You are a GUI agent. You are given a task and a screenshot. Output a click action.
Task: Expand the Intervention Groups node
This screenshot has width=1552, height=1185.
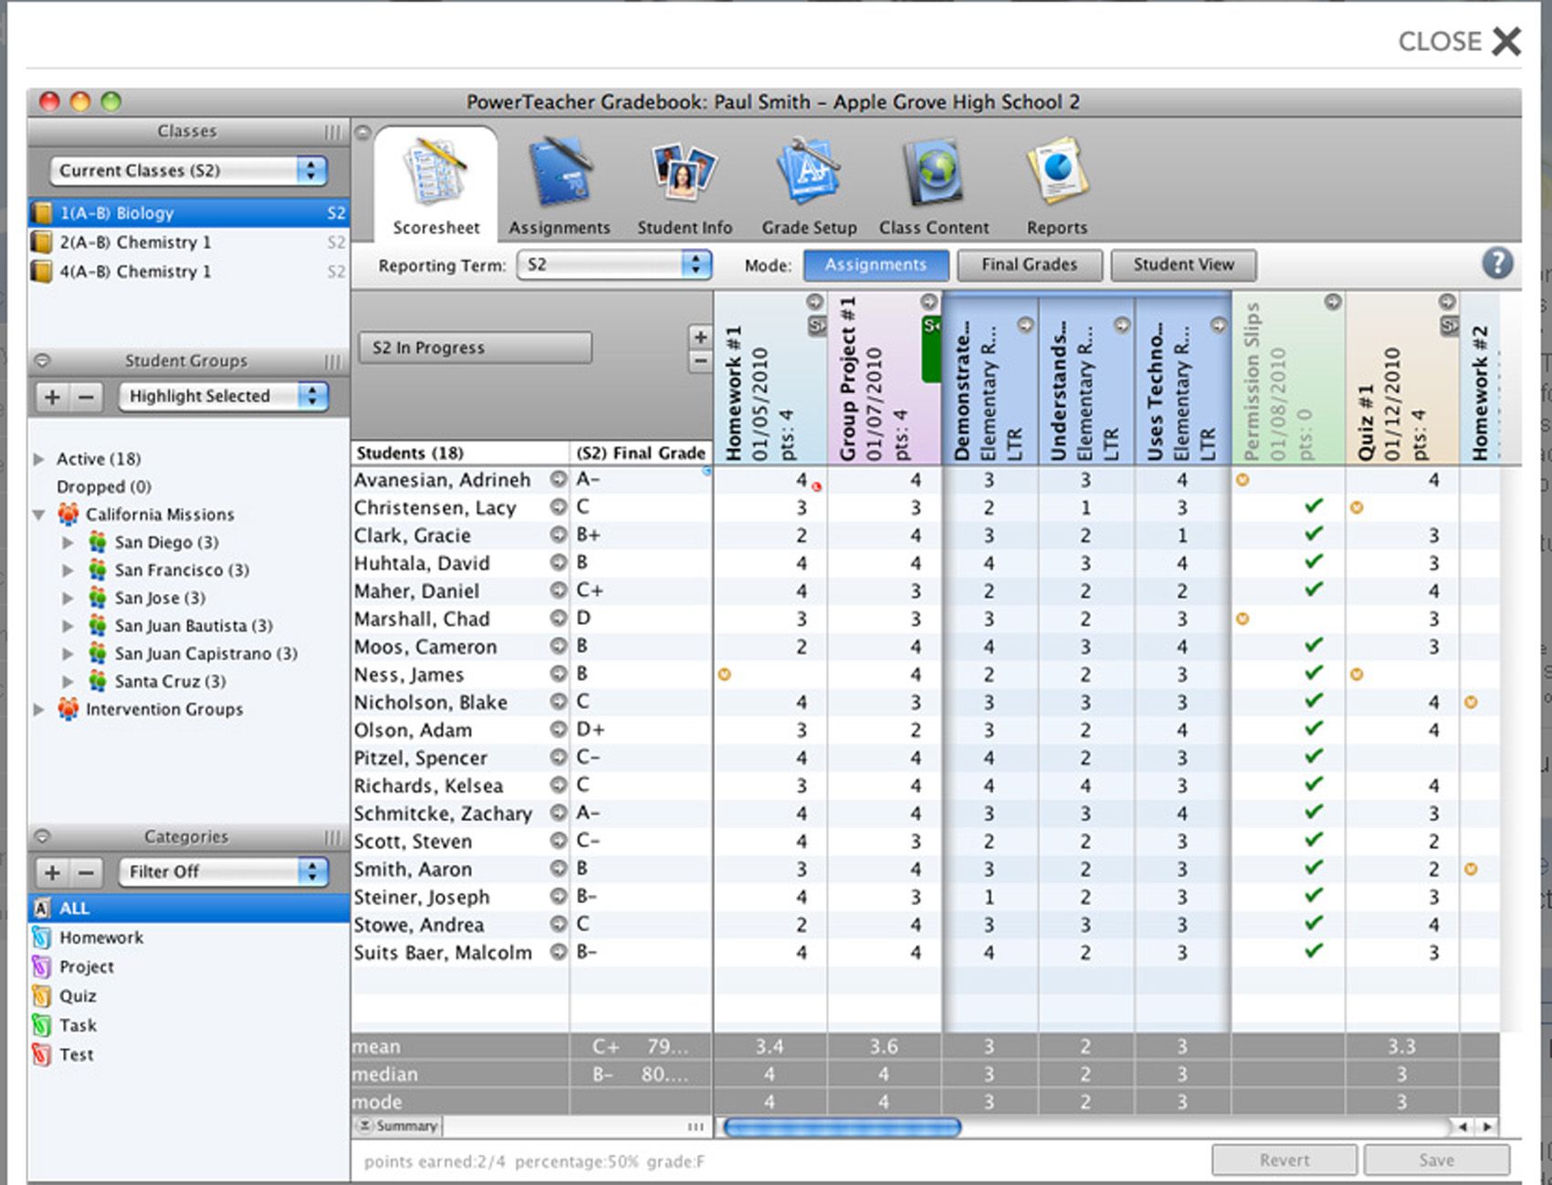tap(38, 709)
